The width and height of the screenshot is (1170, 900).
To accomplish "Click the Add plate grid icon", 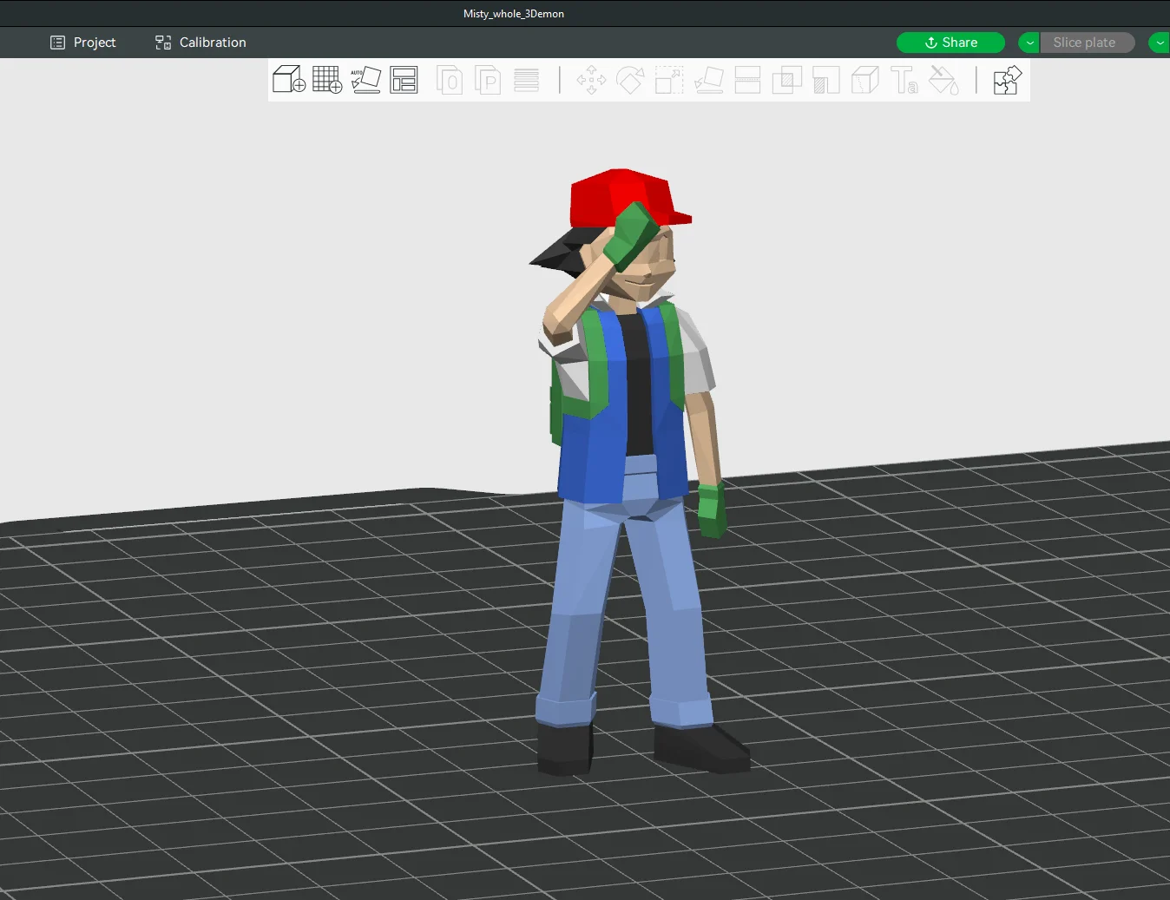I will tap(327, 80).
